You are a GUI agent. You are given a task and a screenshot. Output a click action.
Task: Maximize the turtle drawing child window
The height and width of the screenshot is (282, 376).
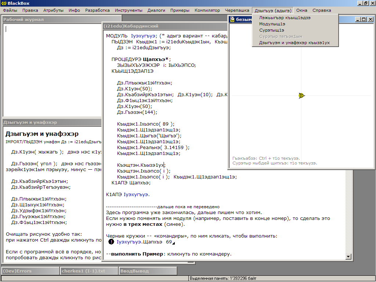(364, 19)
